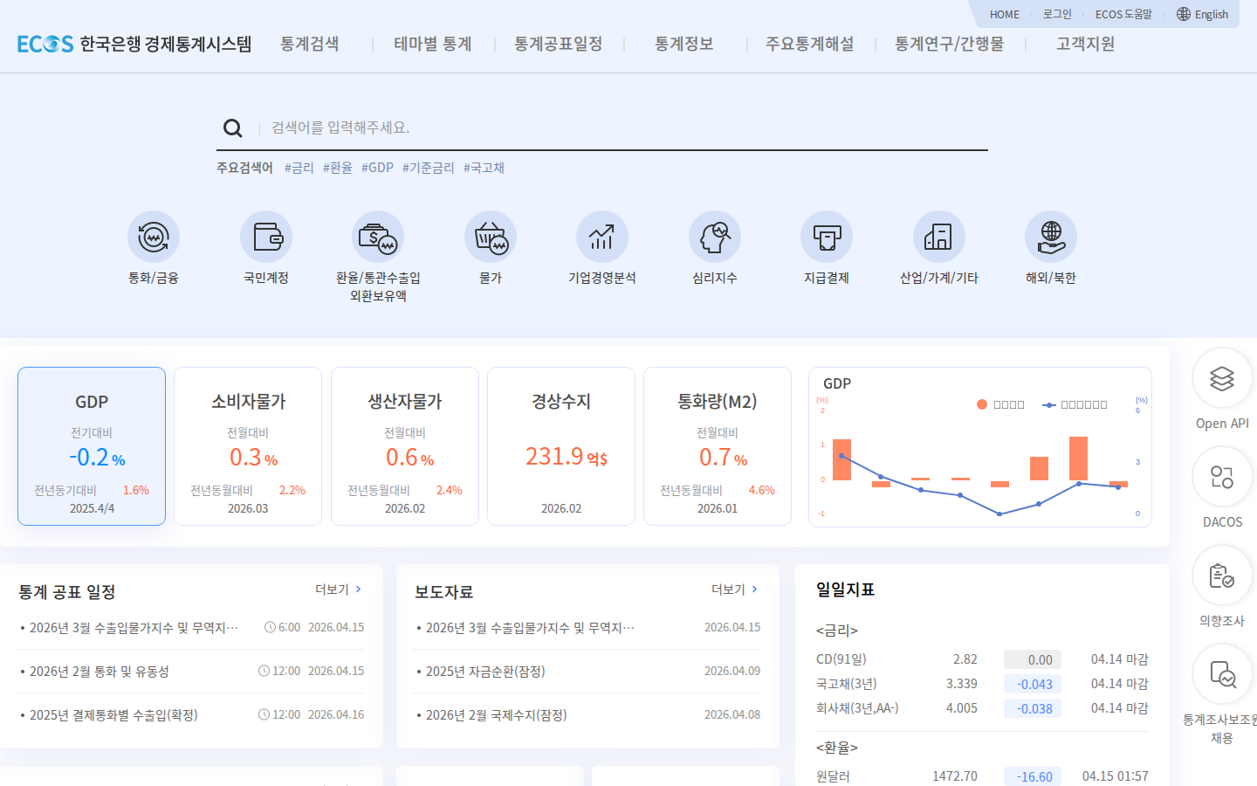Select the 소비자물가 indicator card
This screenshot has width=1257, height=786.
(248, 446)
